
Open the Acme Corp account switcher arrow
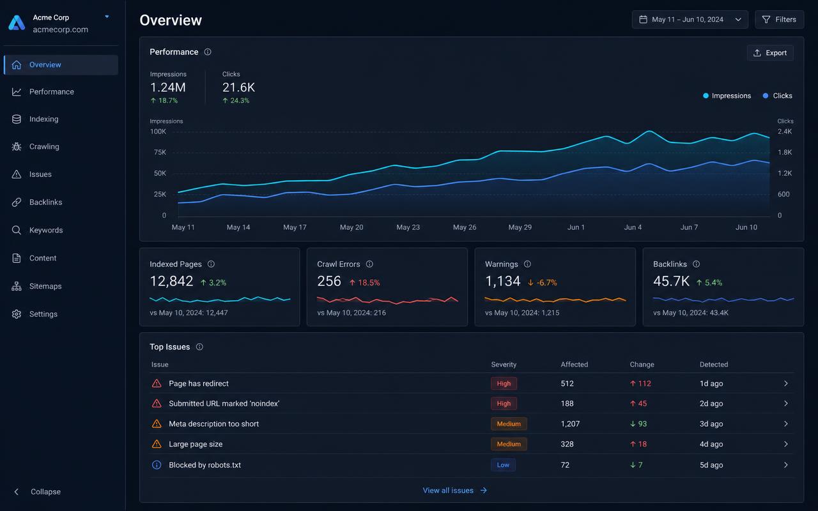click(107, 17)
